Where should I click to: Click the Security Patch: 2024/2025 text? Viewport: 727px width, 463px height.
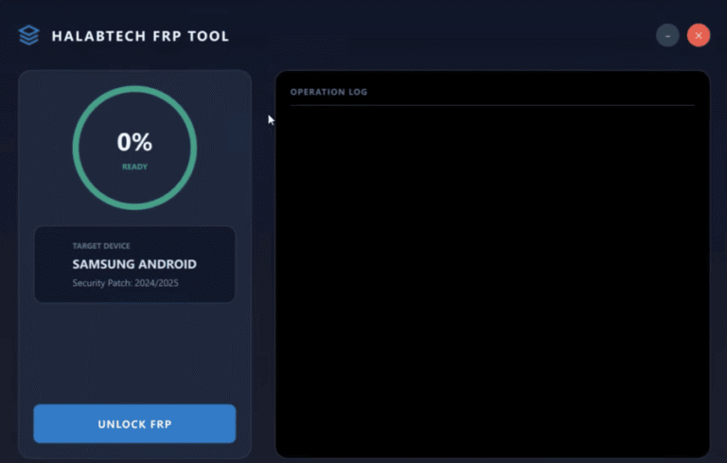(x=125, y=283)
